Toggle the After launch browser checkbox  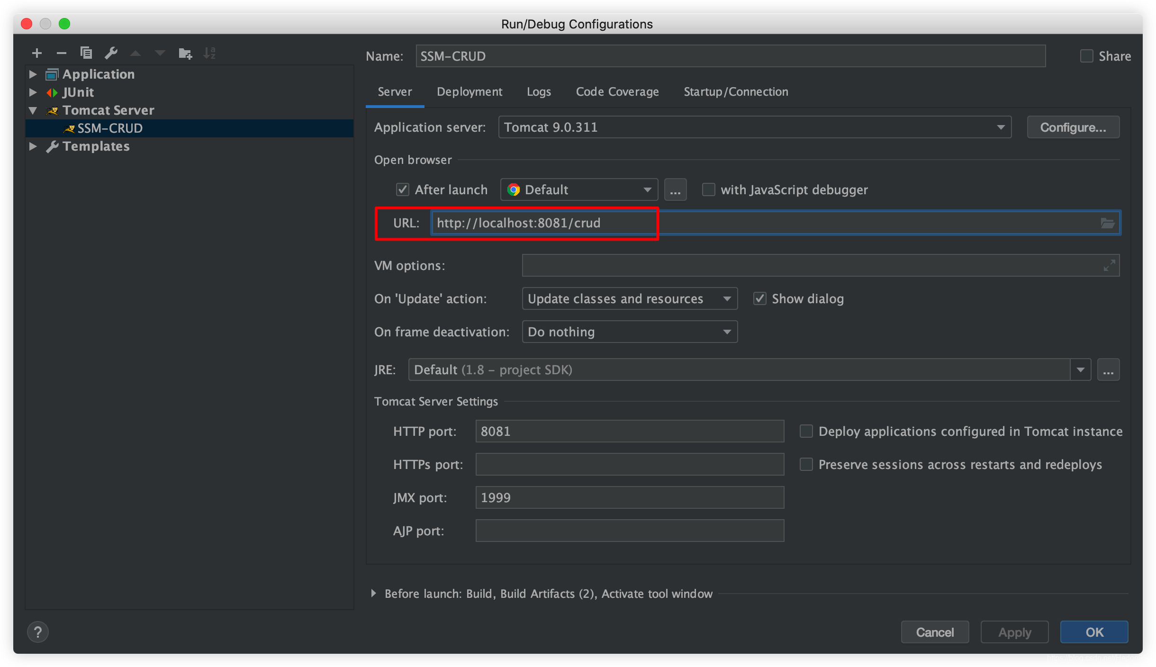(x=402, y=189)
